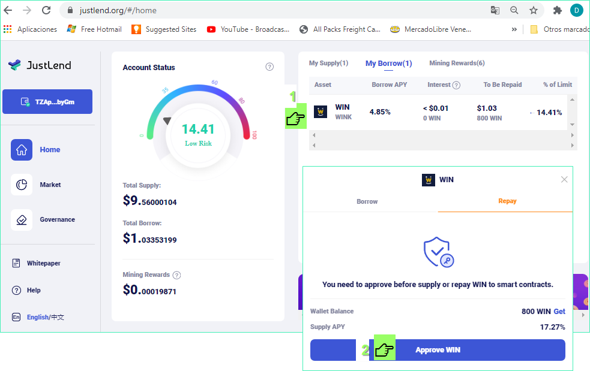Image resolution: width=590 pixels, height=371 pixels.
Task: Click upper horizontal scrollbar right arrow
Action: click(x=572, y=135)
